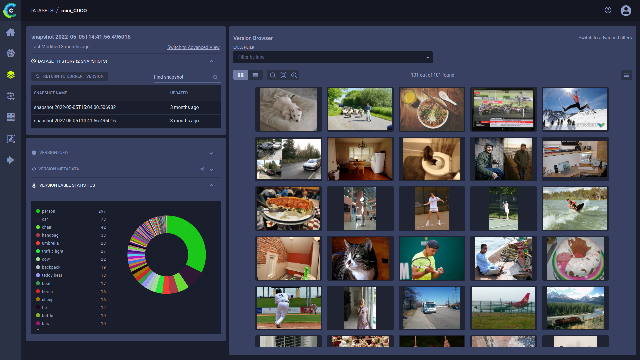640x360 pixels.
Task: Collapse the Dataset History section
Action: click(211, 61)
